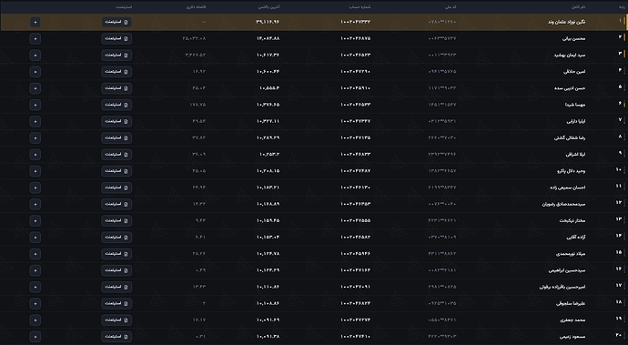The image size is (628, 345).
Task: Click round details icon in rank 15 row
Action: pyautogui.click(x=35, y=254)
